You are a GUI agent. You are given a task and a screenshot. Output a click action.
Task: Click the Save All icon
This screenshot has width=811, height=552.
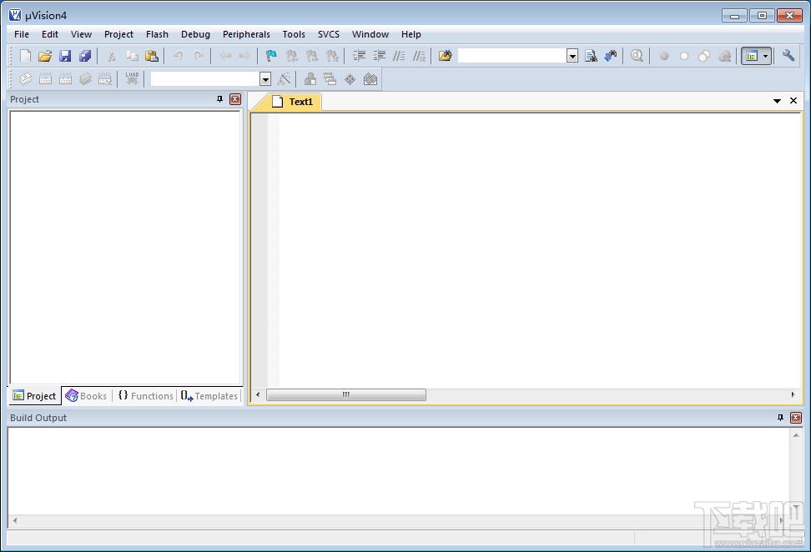click(85, 56)
